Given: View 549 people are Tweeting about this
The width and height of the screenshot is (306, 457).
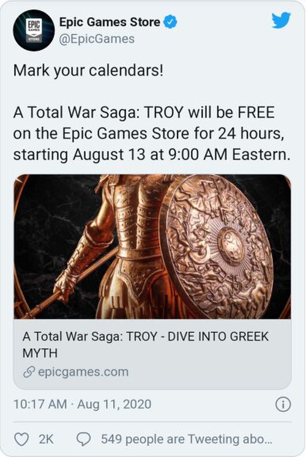Looking at the screenshot, I should pos(187,439).
